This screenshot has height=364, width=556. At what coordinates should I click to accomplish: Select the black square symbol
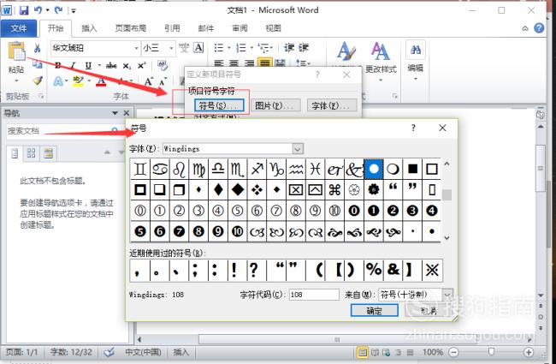[412, 169]
